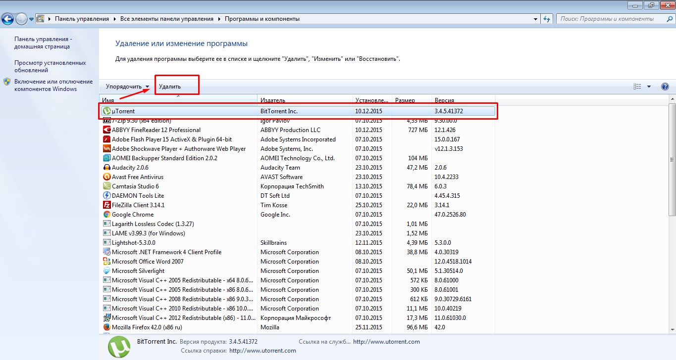Open Включение или отключение компонентов Windows
This screenshot has width=676, height=360.
[x=53, y=85]
